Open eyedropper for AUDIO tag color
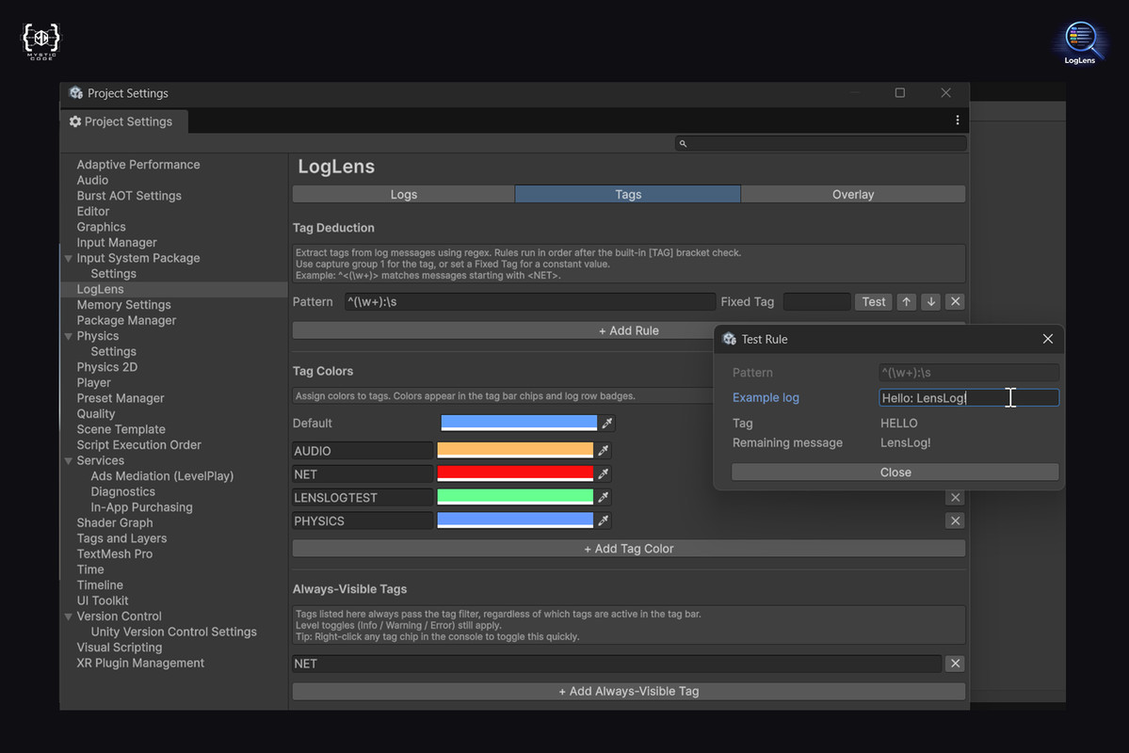The image size is (1129, 753). (604, 451)
